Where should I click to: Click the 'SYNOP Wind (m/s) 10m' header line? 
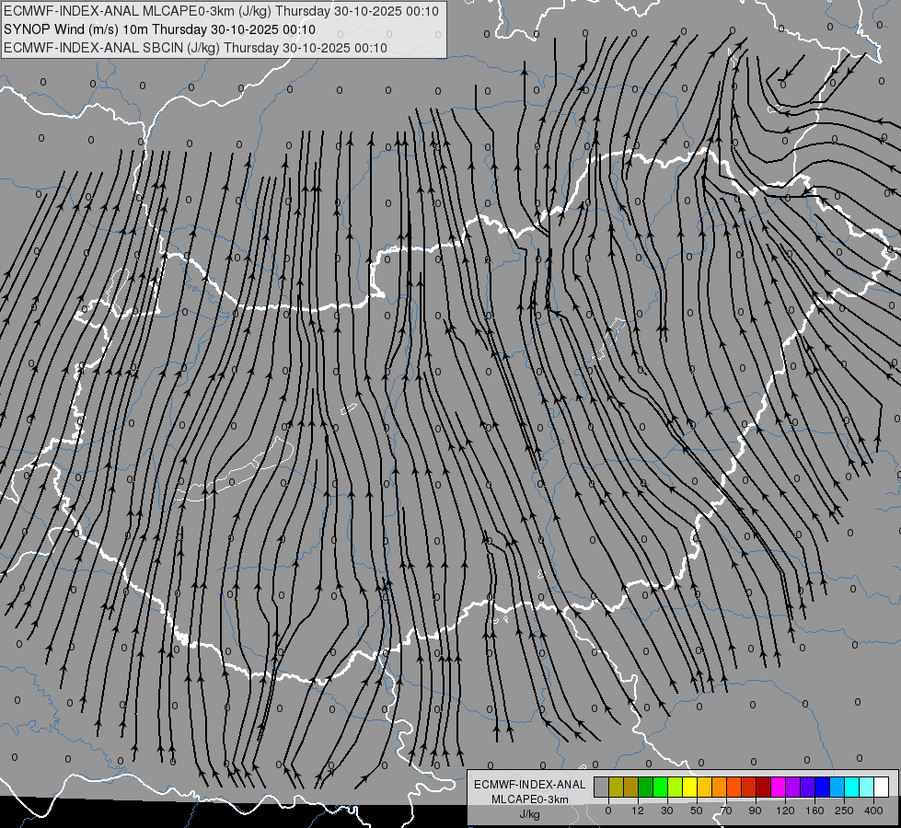click(x=160, y=29)
